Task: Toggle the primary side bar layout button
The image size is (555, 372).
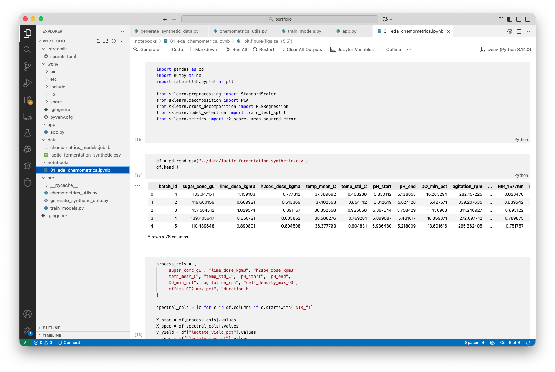Action: tap(510, 19)
